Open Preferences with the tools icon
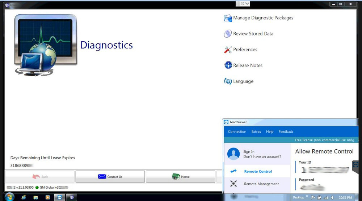 click(240, 50)
